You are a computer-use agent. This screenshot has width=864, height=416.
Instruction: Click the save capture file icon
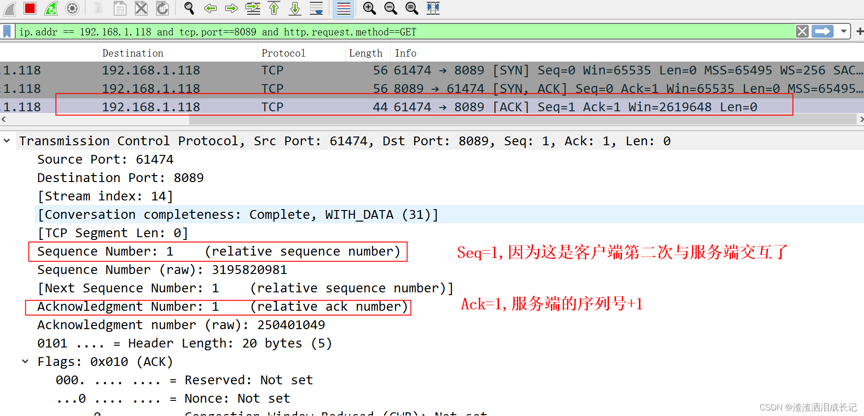(x=120, y=8)
